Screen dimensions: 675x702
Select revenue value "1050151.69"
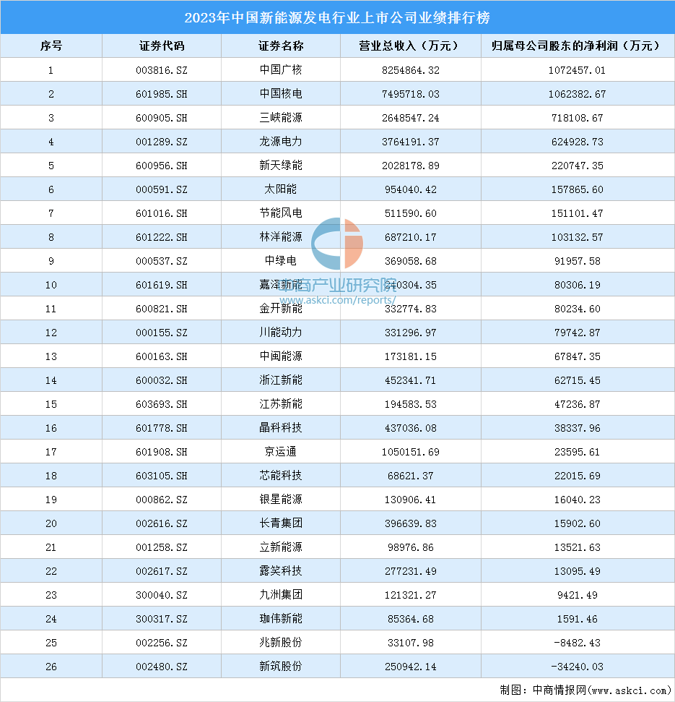(x=410, y=452)
